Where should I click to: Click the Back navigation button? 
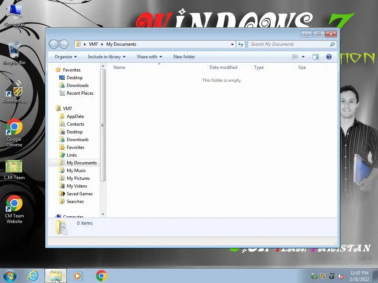click(x=54, y=44)
